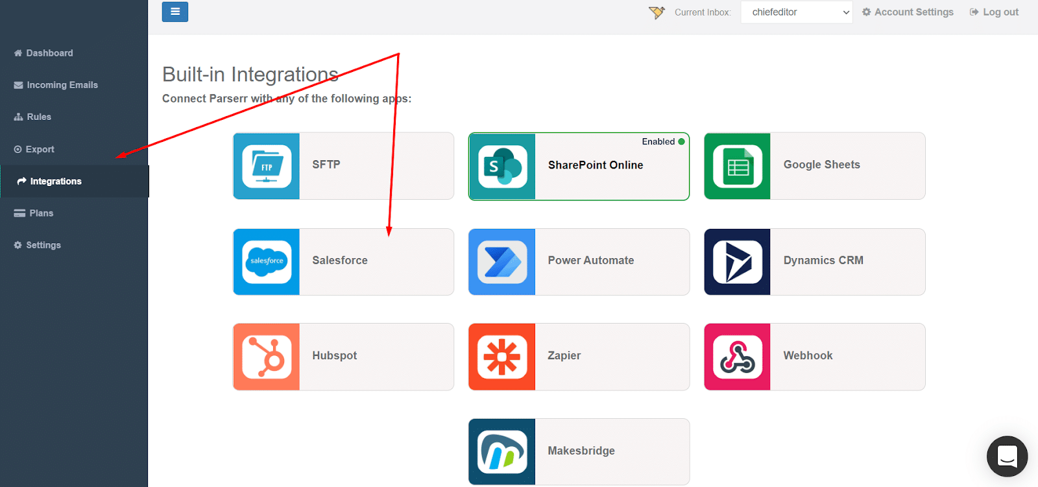Screen dimensions: 1038x487
Task: Click the Power Automate arrow icon
Action: pos(502,262)
